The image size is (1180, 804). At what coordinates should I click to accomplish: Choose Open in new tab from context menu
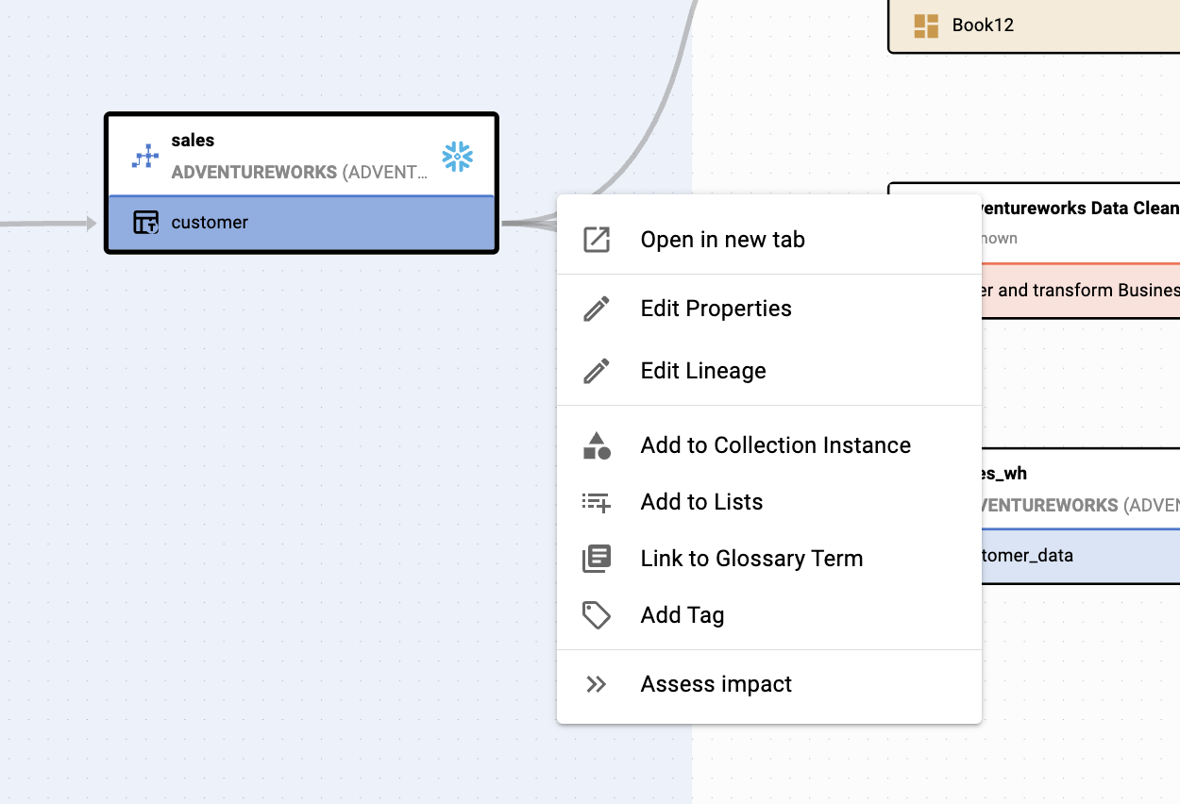click(722, 240)
